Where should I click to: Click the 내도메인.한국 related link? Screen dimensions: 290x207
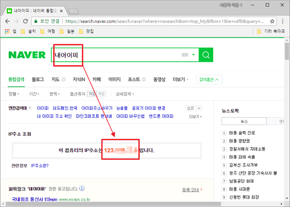(65, 108)
